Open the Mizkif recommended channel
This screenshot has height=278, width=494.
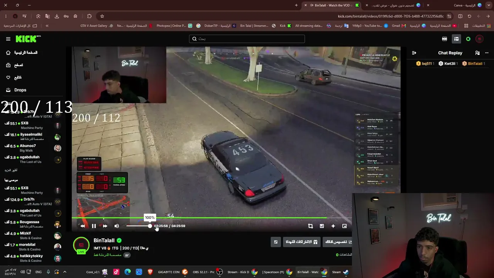click(x=33, y=236)
